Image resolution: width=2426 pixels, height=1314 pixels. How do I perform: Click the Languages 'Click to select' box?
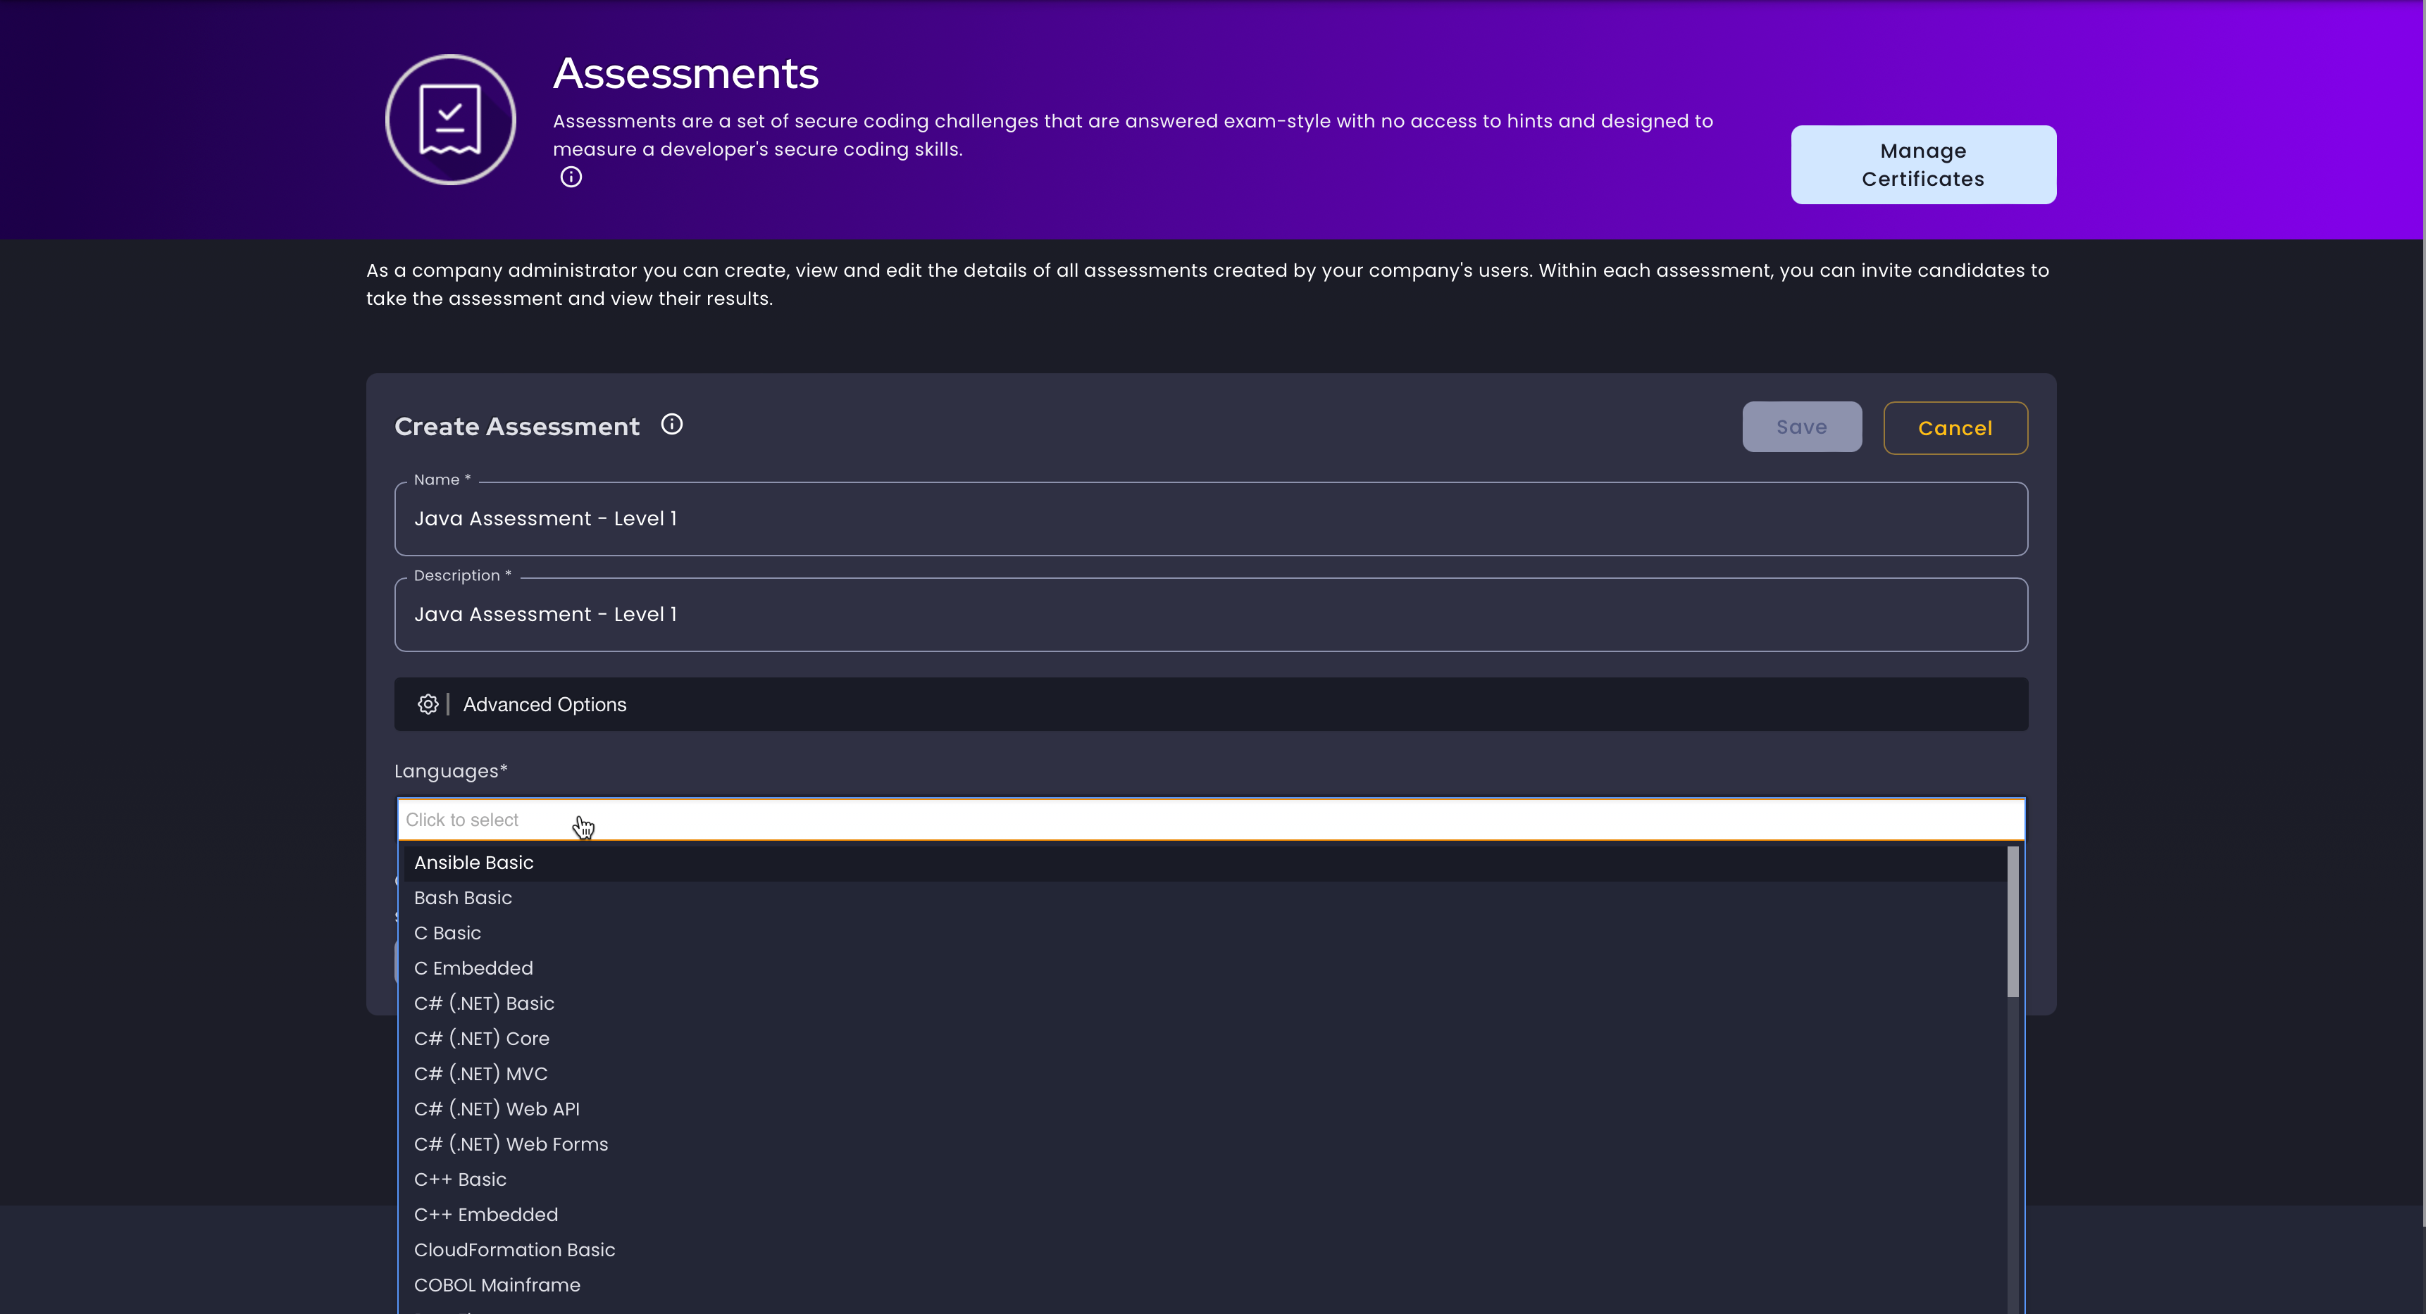tap(1211, 820)
